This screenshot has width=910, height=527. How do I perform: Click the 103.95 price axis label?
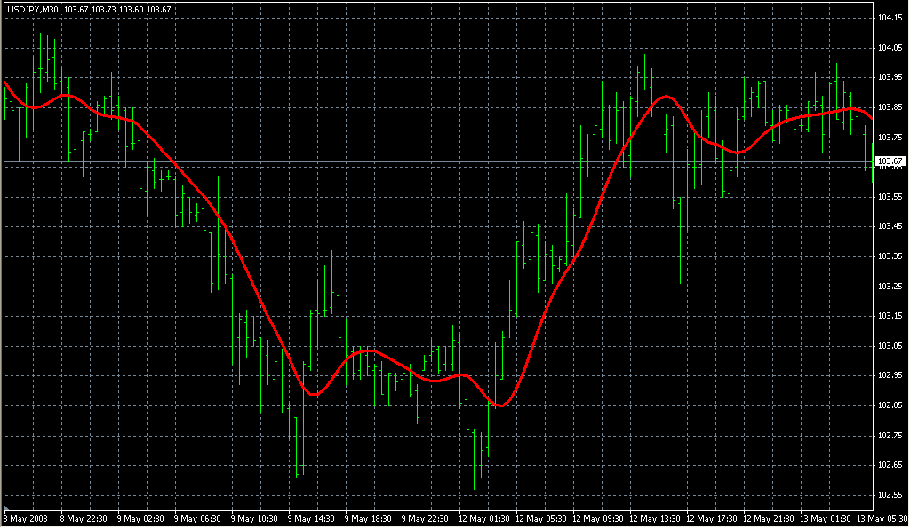(890, 77)
